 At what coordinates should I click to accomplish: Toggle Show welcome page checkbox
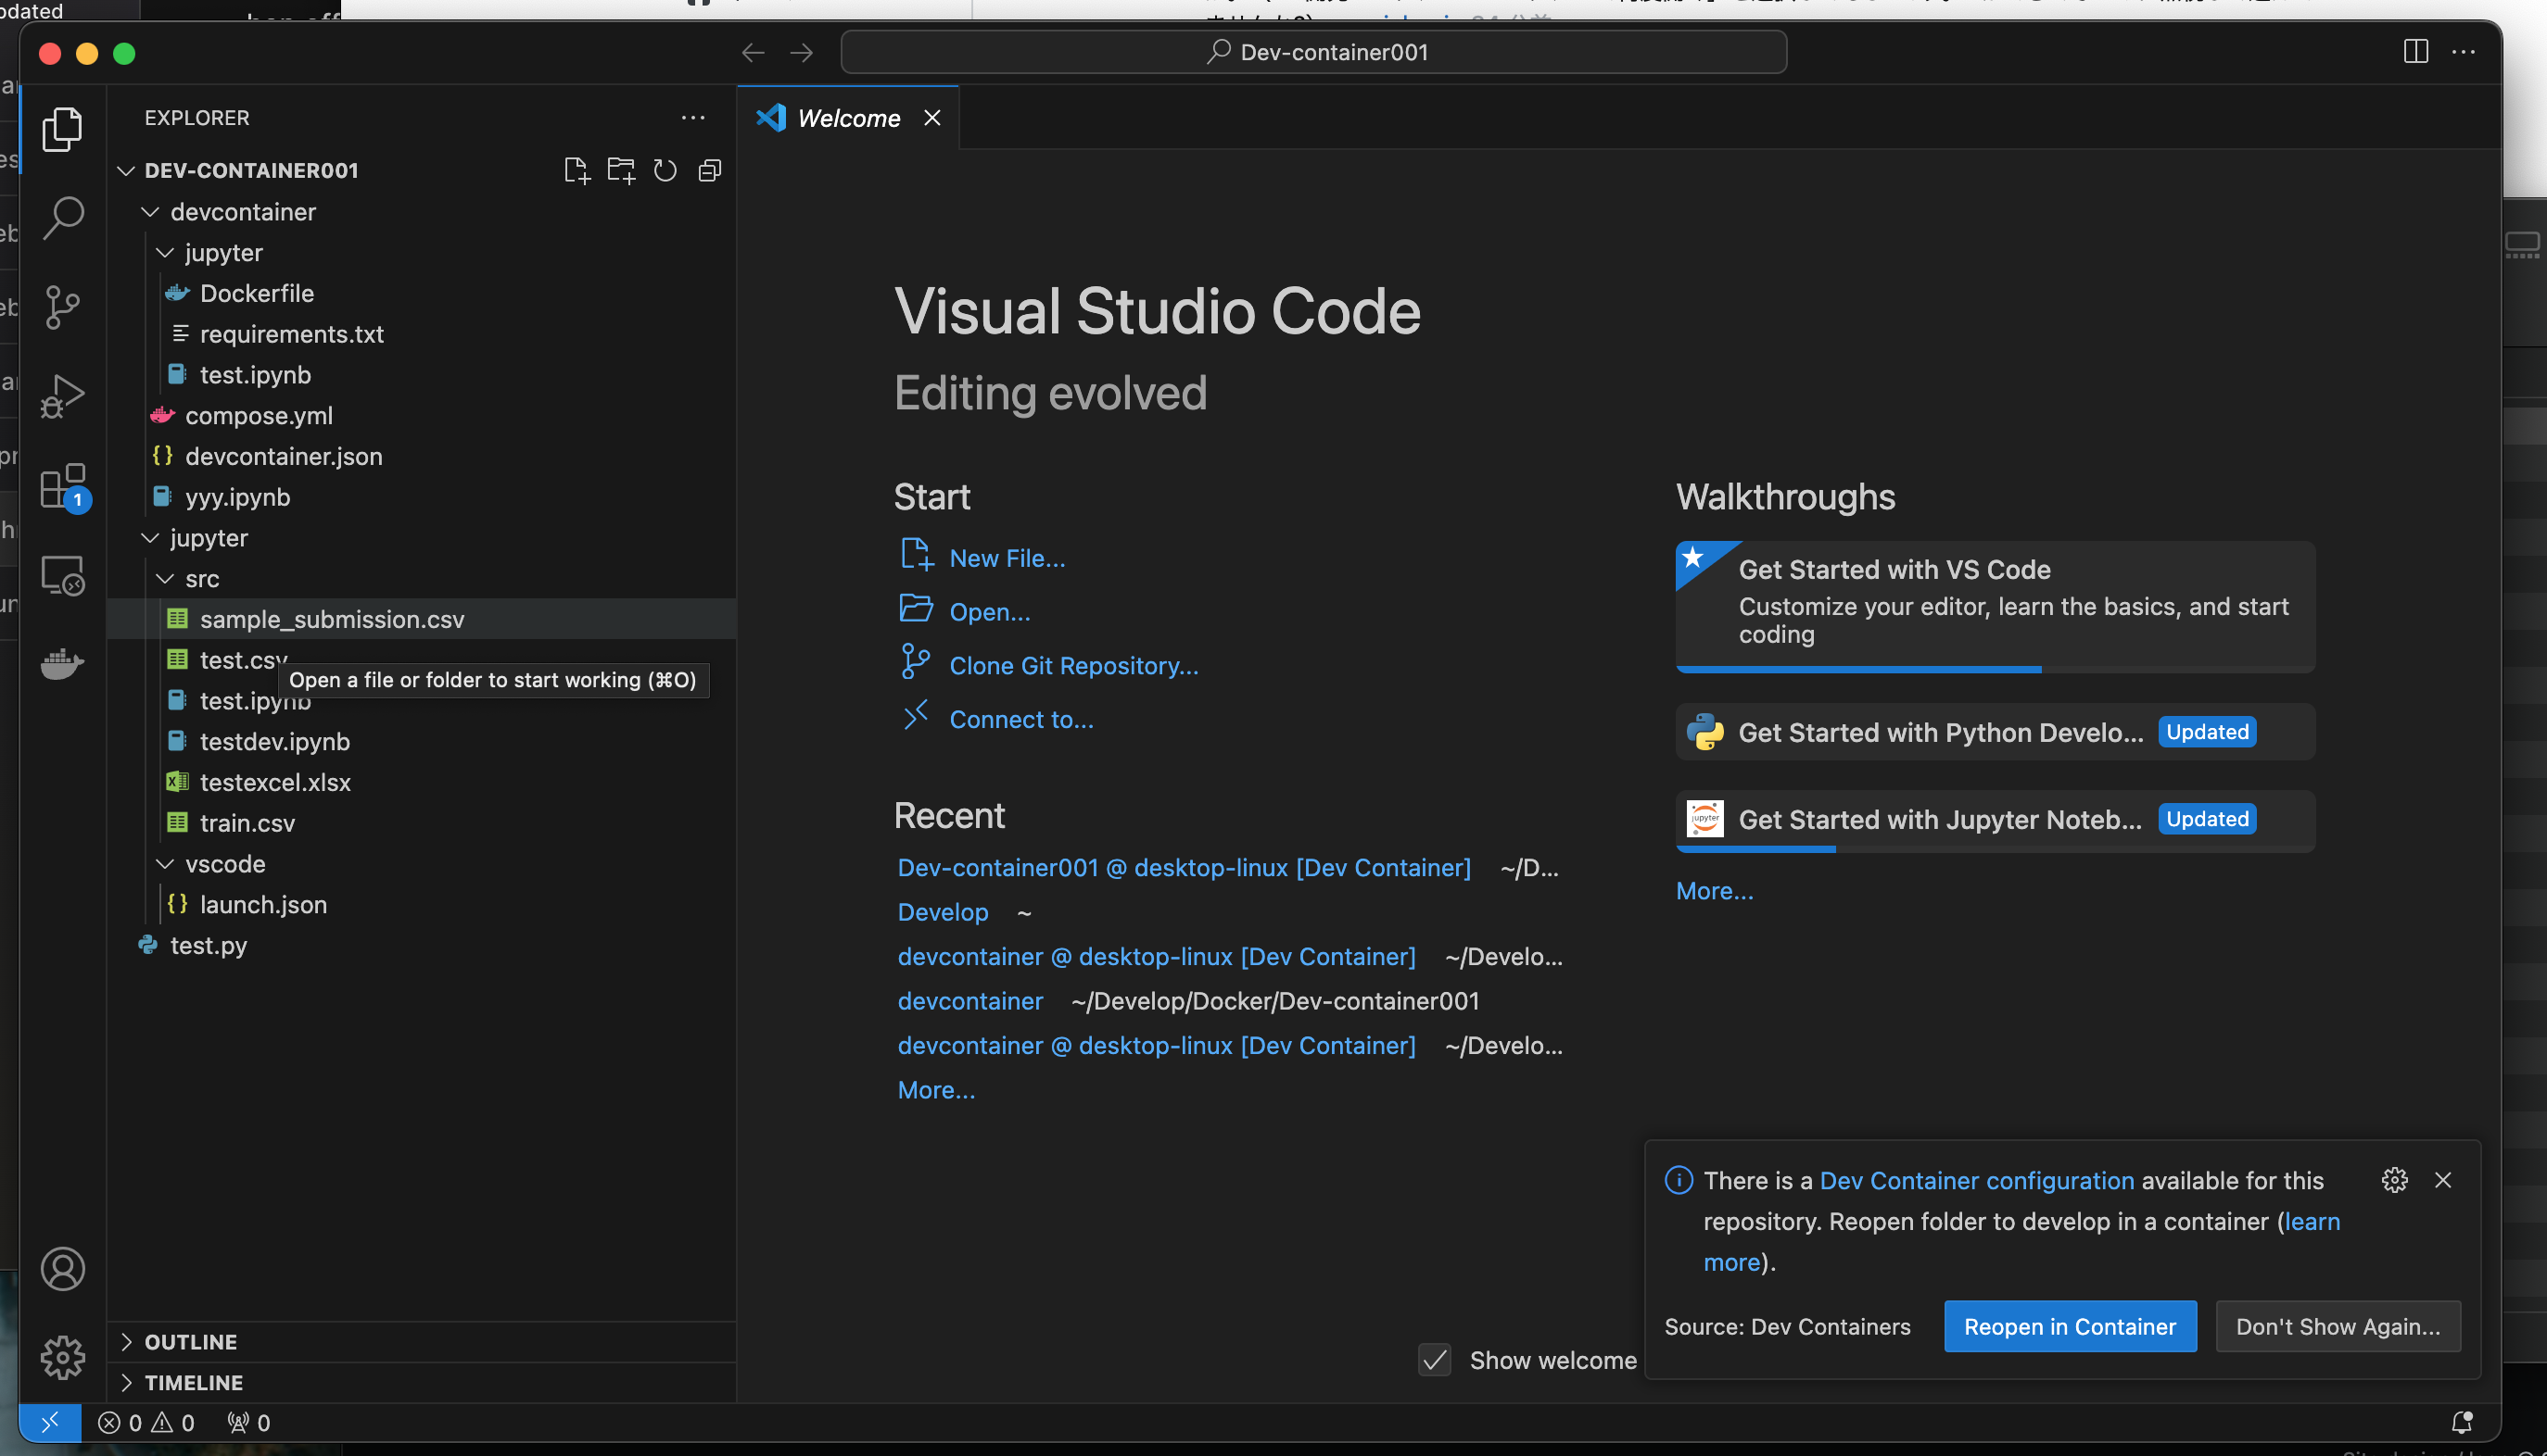coord(1435,1360)
